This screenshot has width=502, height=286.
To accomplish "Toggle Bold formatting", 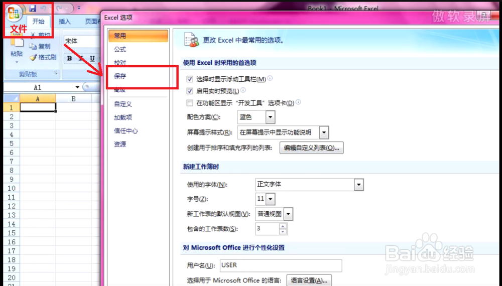I will pos(69,58).
